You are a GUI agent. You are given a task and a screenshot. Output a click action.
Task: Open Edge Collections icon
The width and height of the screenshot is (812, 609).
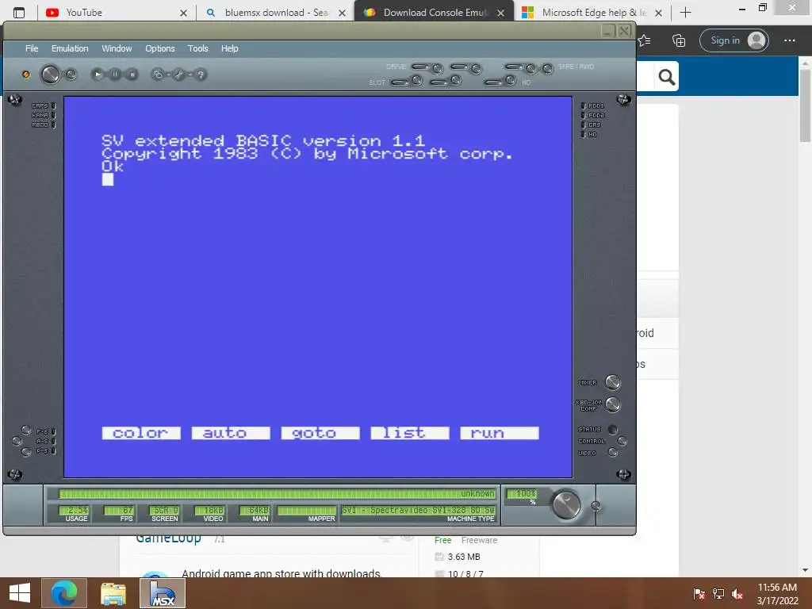coord(679,40)
